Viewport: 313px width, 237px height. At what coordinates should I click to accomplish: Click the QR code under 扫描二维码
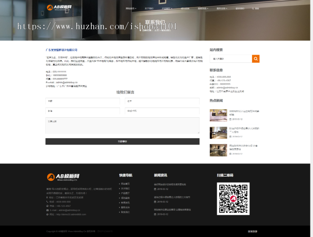233,198
